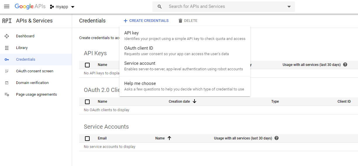This screenshot has height=166, width=358.
Task: Sort OAuth clients by Creation date
Action: point(179,102)
